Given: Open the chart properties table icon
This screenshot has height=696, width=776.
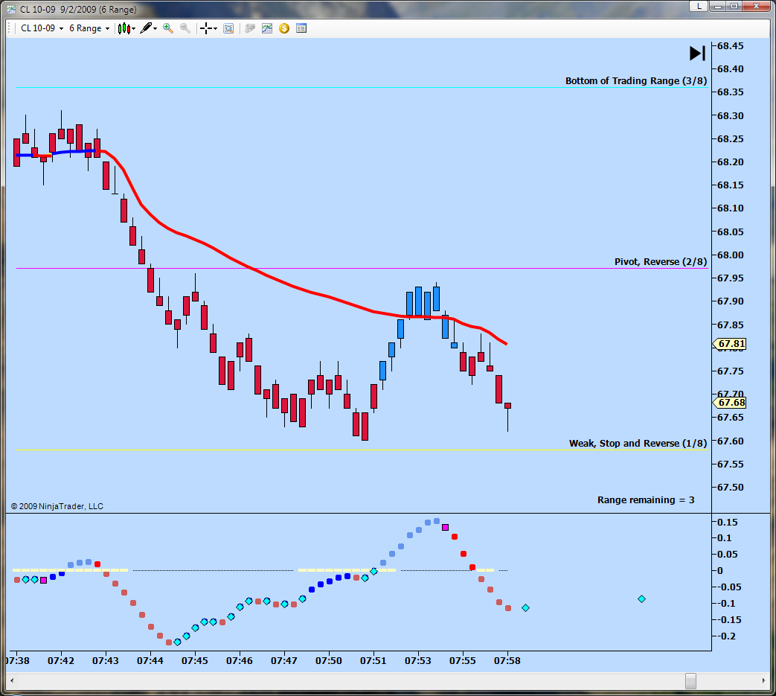Looking at the screenshot, I should tap(301, 28).
